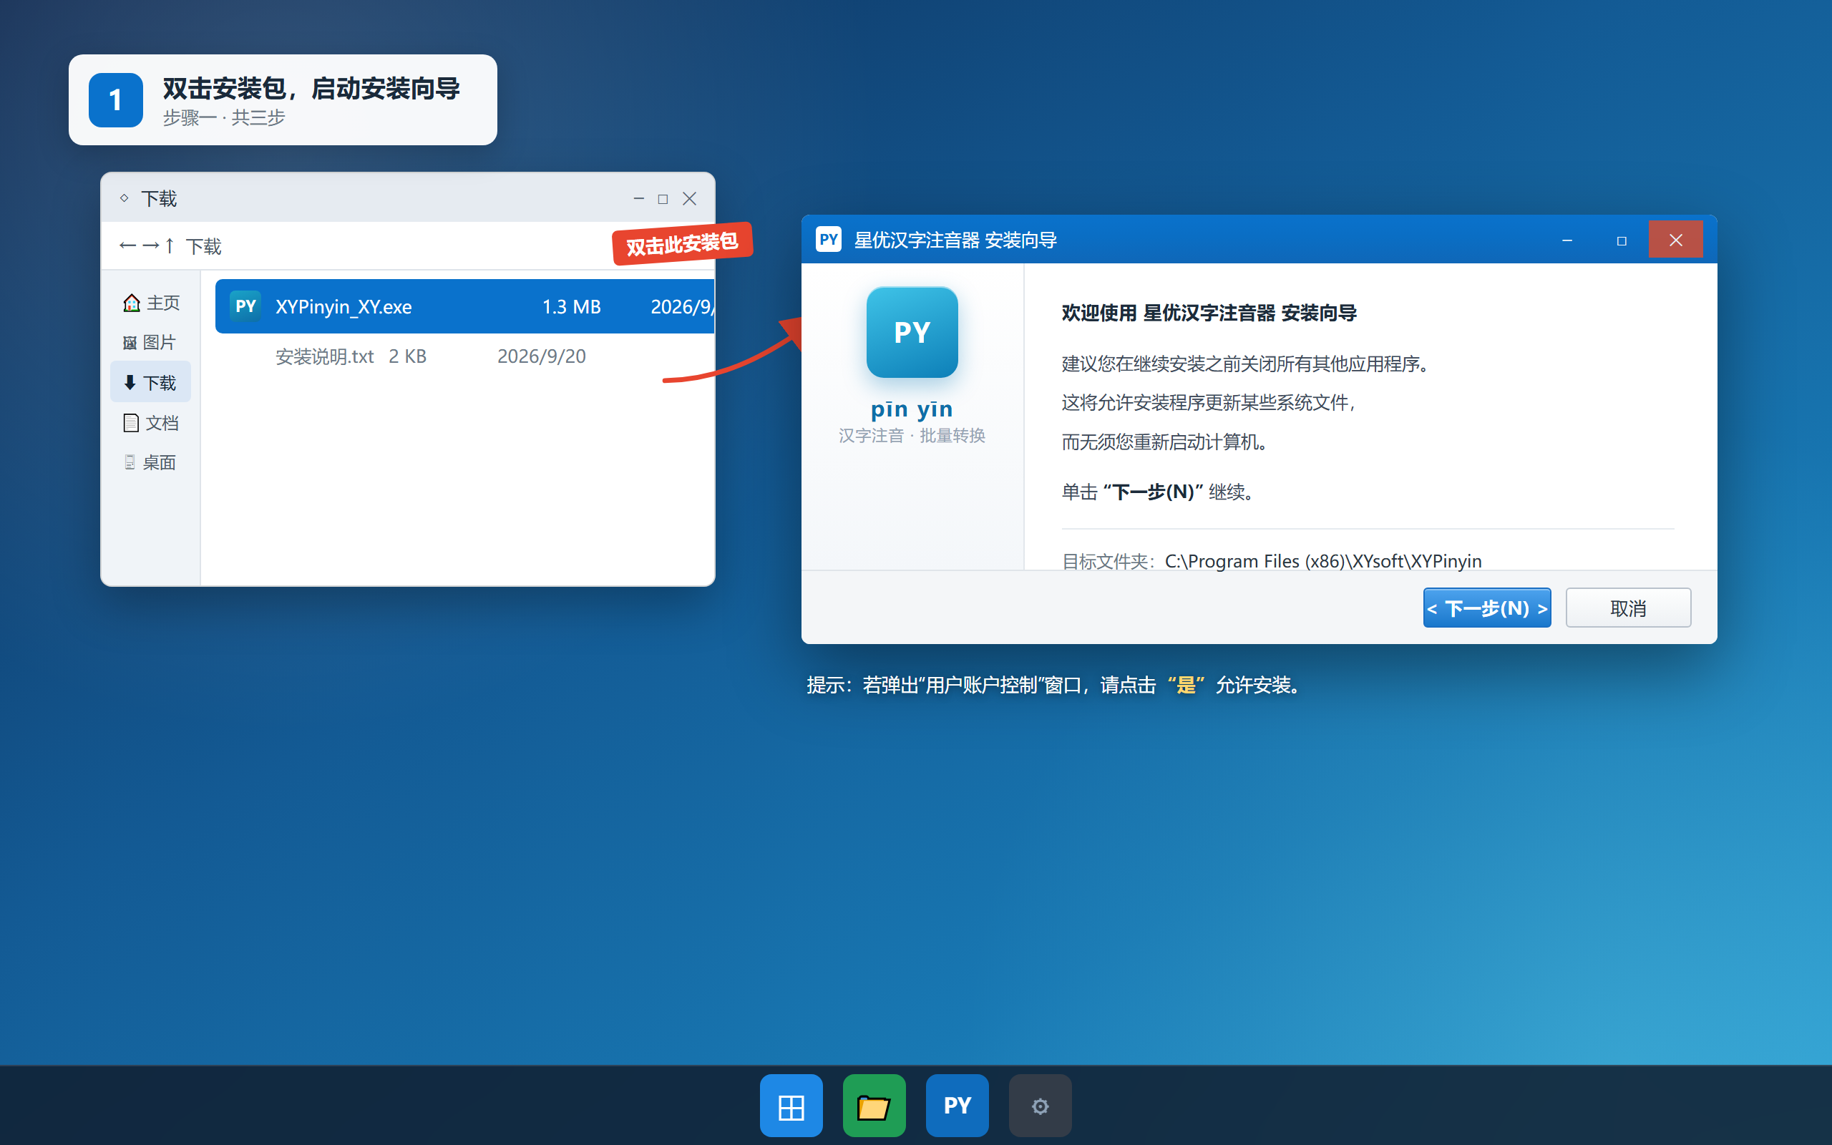Click the home icon beside 主页

pos(132,303)
